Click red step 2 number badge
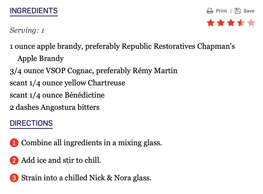Screen dimensions: 263x194 (14, 161)
